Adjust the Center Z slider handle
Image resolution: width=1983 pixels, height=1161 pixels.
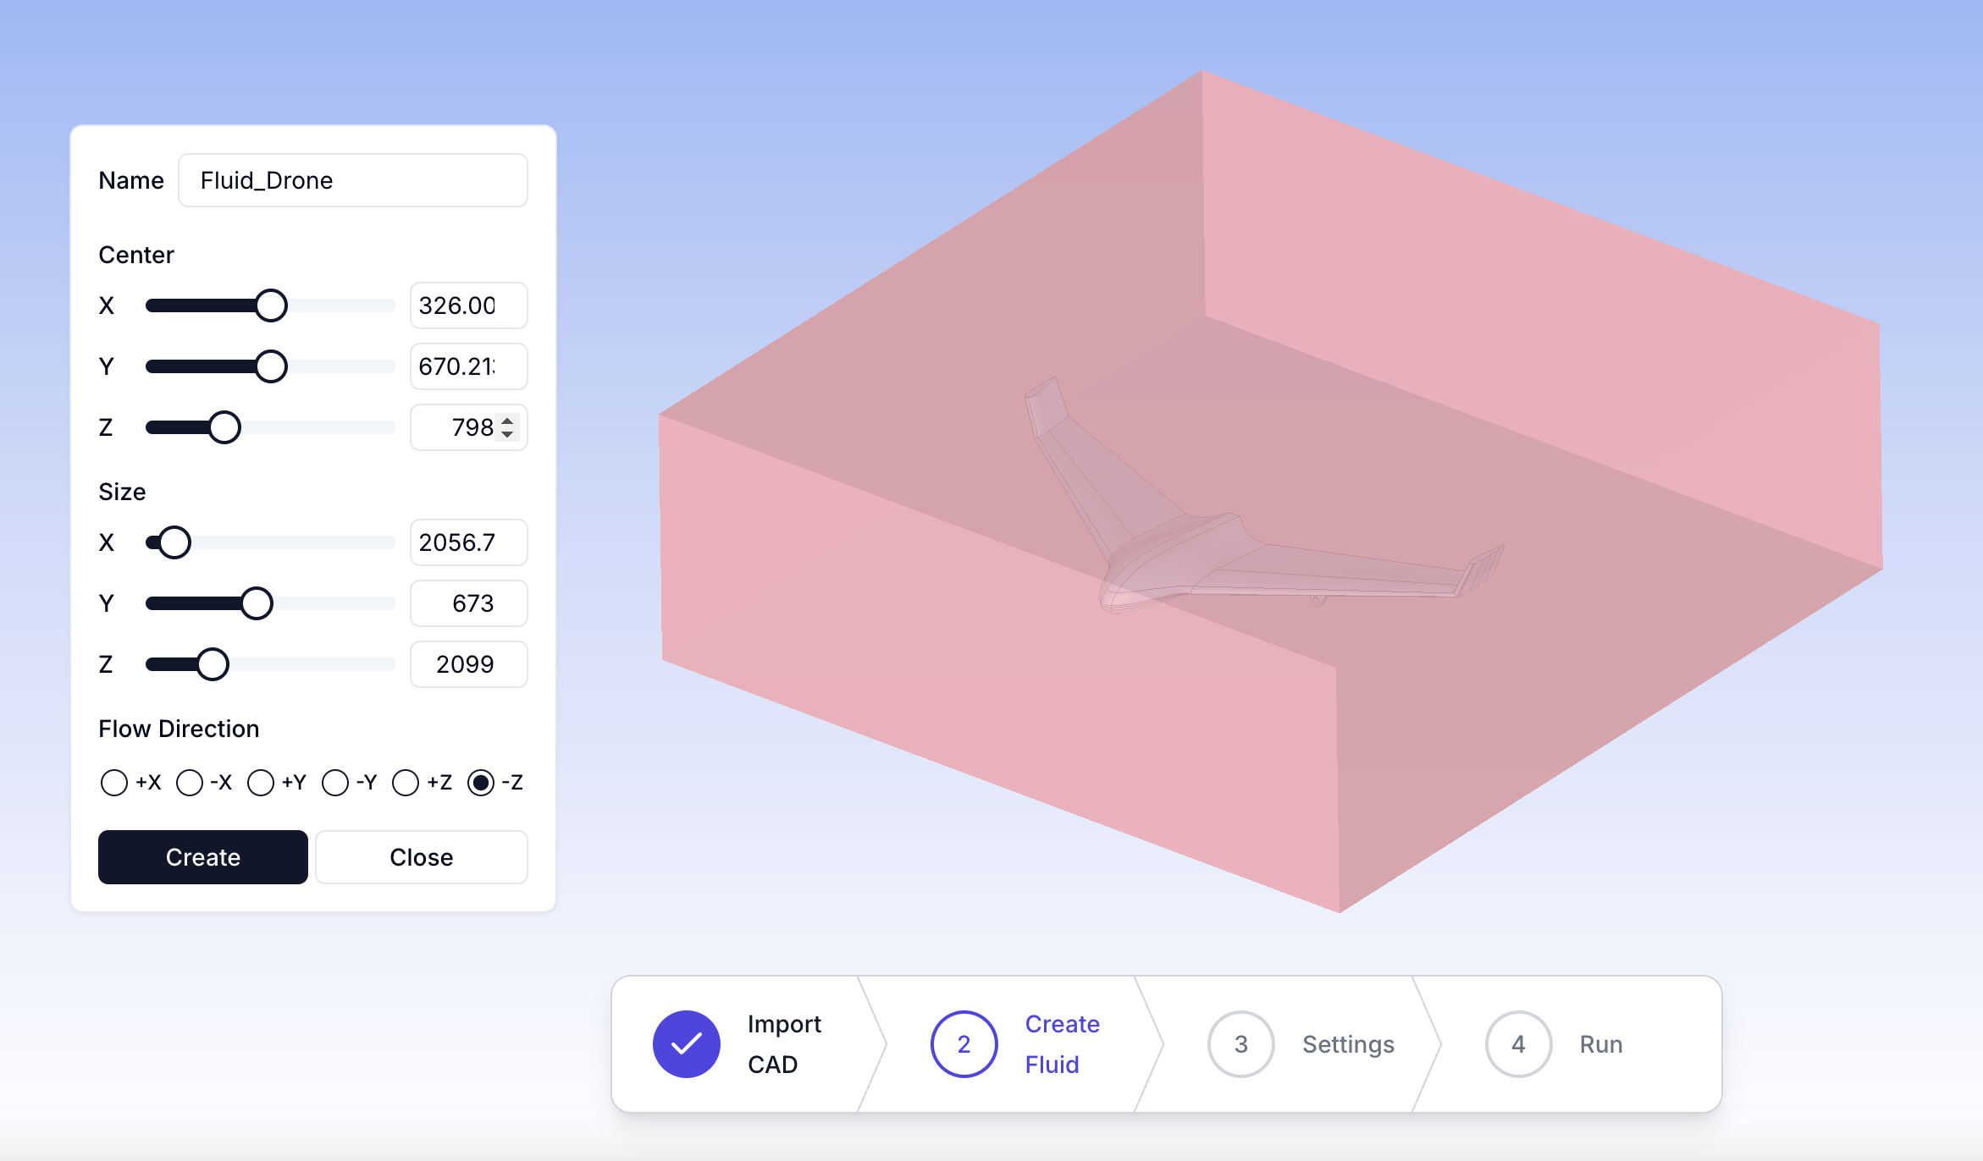tap(224, 427)
